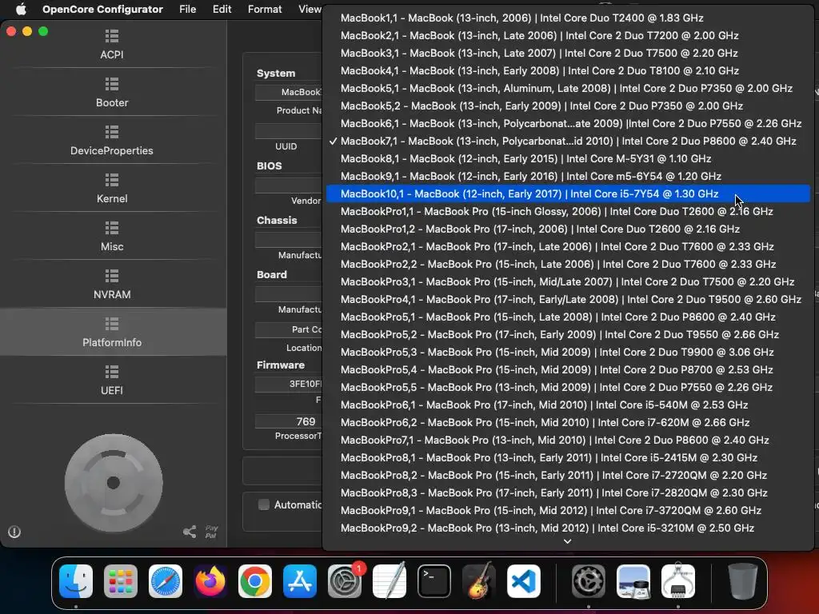Click the share icon in the sidebar
Screen dimensions: 819x614
point(190,532)
